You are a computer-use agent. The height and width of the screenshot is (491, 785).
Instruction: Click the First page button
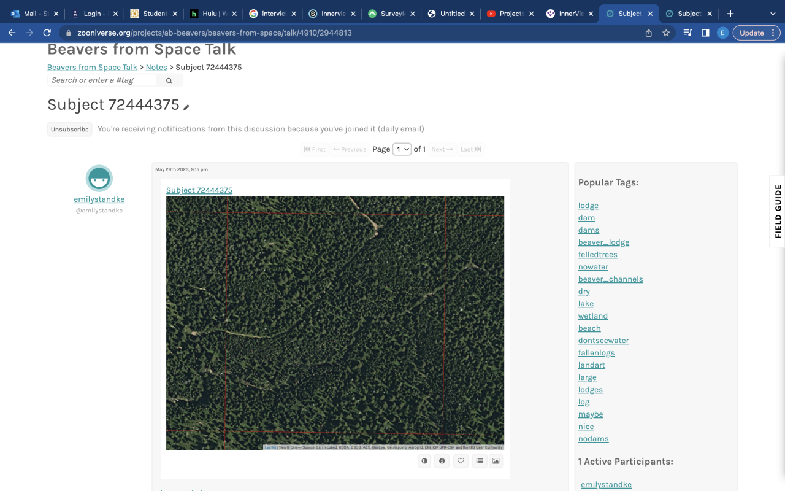tap(315, 149)
